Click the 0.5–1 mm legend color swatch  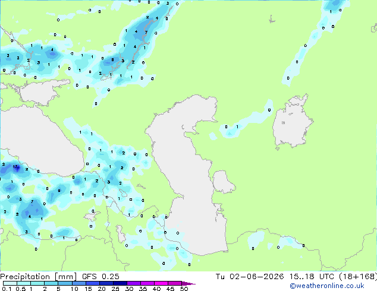point(24,283)
